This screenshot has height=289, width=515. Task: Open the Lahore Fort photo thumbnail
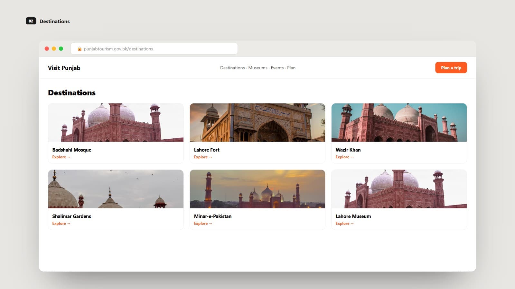click(257, 122)
